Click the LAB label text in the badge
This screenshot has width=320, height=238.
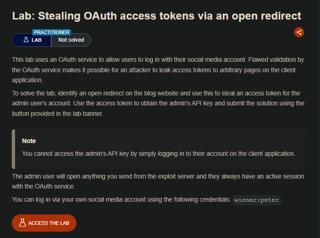click(37, 40)
